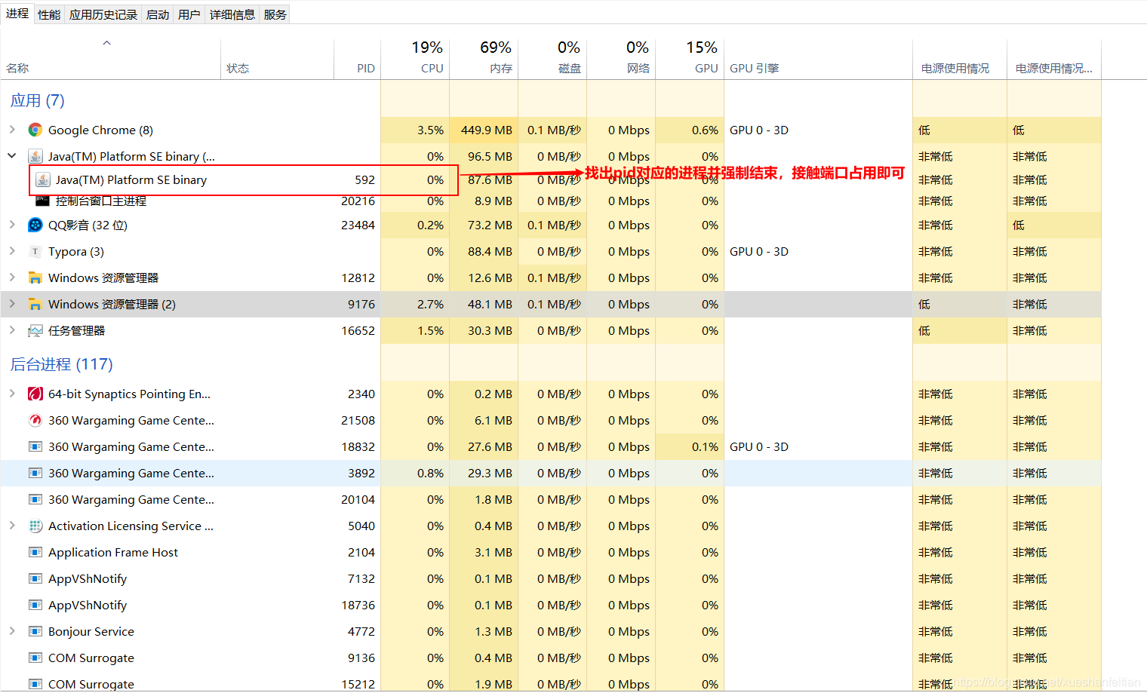The image size is (1147, 696).
Task: Select the 进程 tab
Action: [17, 14]
